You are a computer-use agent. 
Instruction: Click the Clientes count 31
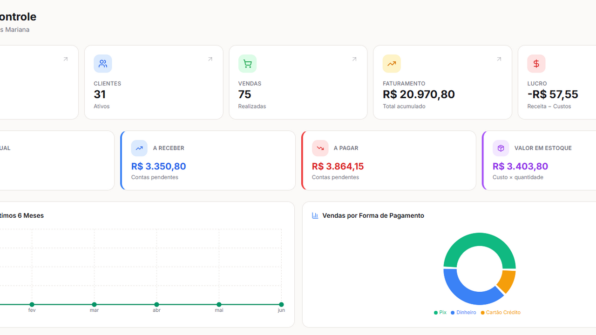click(x=100, y=94)
